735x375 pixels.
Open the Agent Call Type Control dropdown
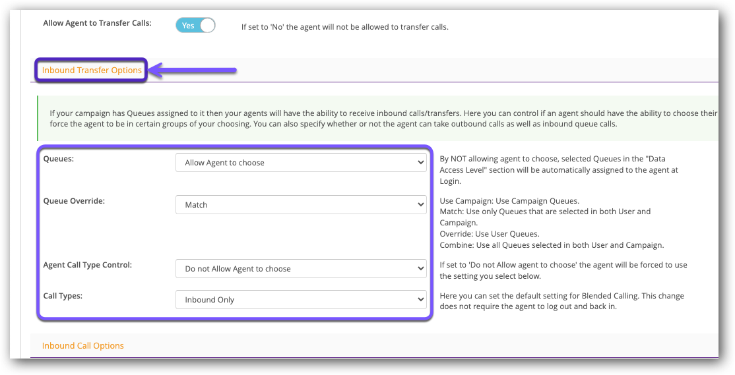pos(301,269)
